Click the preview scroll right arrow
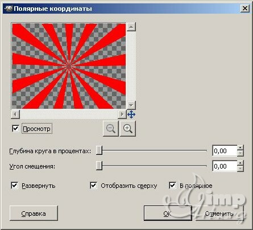The width and height of the screenshot is (253, 230). (122, 114)
